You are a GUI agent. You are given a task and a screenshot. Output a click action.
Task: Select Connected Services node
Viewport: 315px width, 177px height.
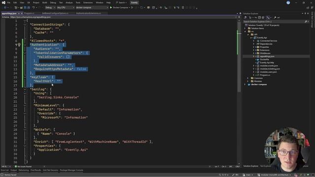point(268,41)
